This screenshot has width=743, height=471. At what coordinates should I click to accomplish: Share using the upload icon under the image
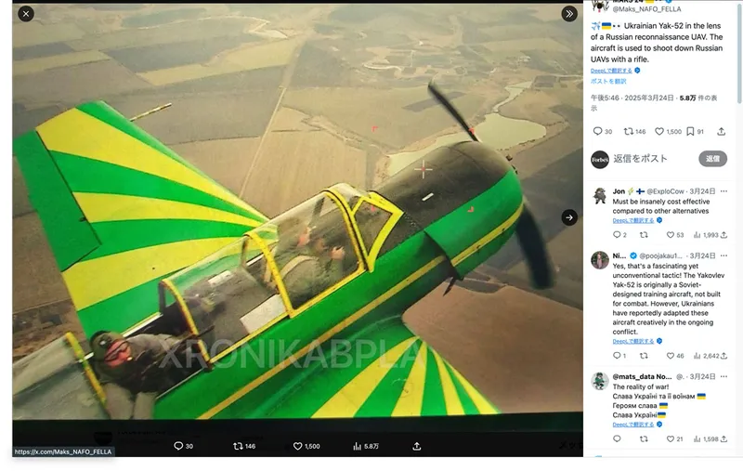pos(416,446)
